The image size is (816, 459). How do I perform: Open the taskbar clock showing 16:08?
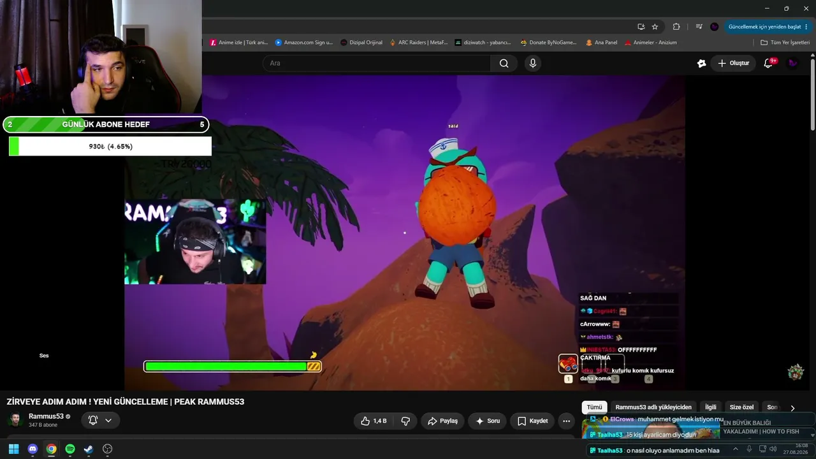pos(796,449)
